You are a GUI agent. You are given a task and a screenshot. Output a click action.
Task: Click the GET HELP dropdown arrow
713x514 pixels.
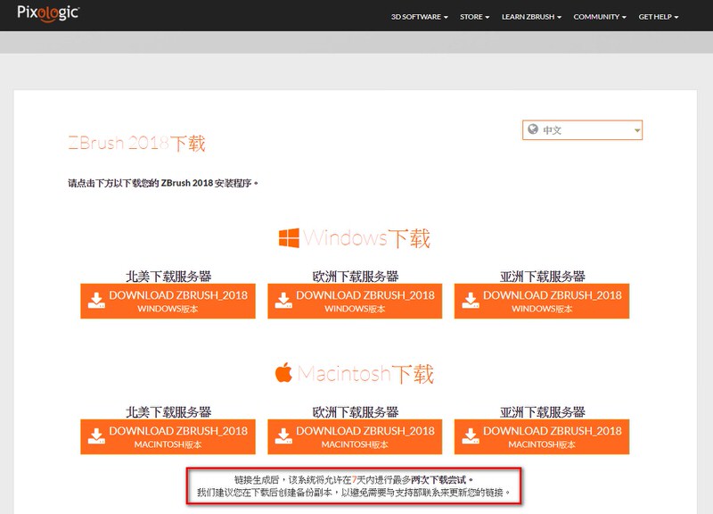click(x=676, y=17)
